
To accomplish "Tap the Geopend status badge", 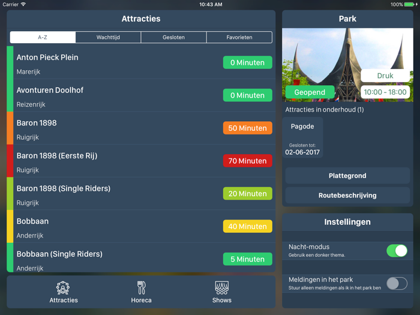I will click(310, 92).
